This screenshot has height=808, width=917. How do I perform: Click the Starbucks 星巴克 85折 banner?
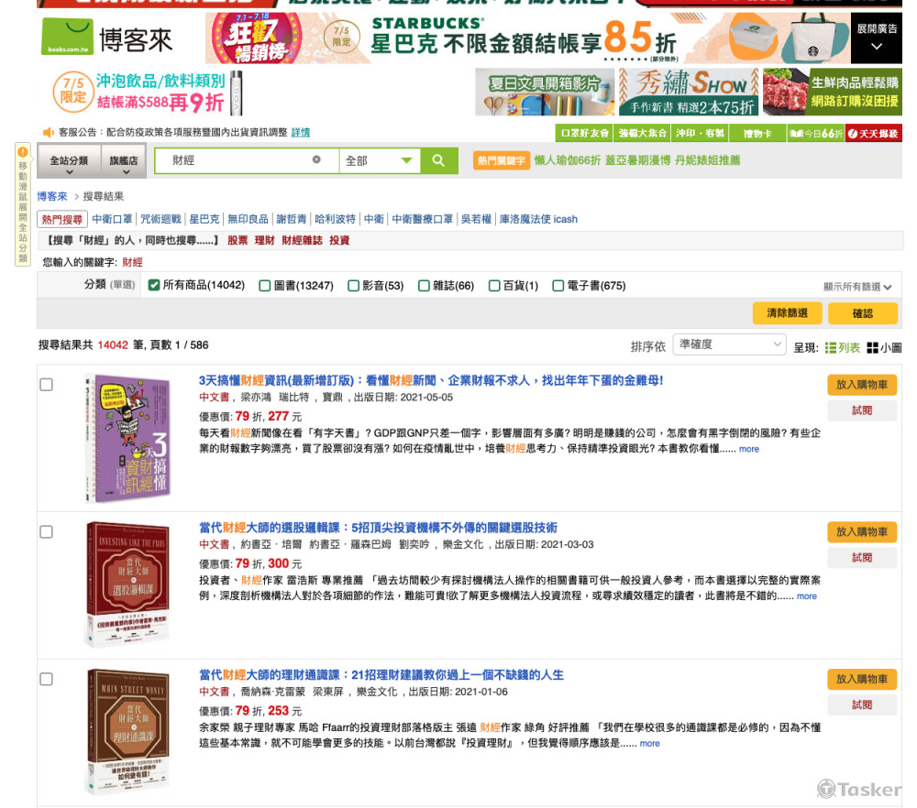pos(527,38)
